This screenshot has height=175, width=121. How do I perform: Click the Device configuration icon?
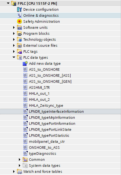point(19,9)
